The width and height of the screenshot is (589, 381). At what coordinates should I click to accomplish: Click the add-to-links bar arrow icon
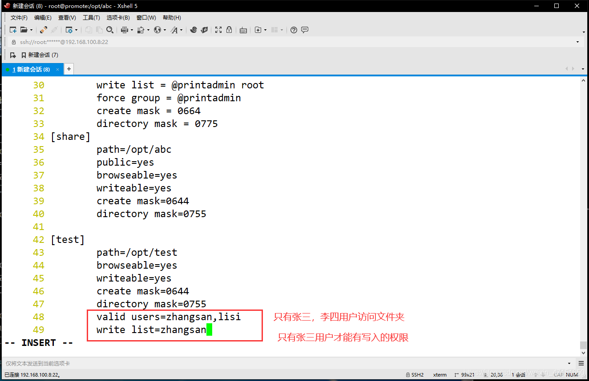point(13,55)
